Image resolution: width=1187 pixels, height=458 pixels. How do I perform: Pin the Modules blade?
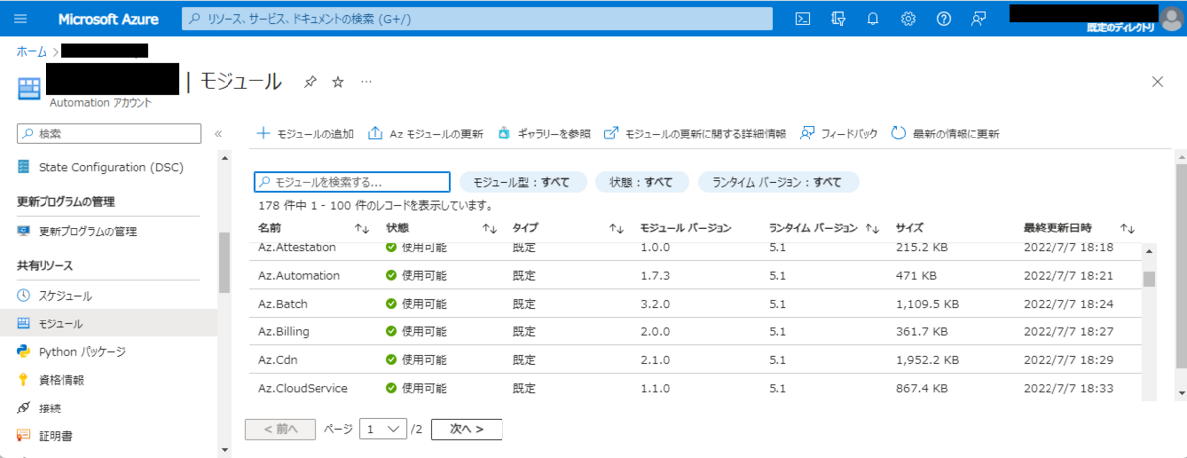point(310,82)
